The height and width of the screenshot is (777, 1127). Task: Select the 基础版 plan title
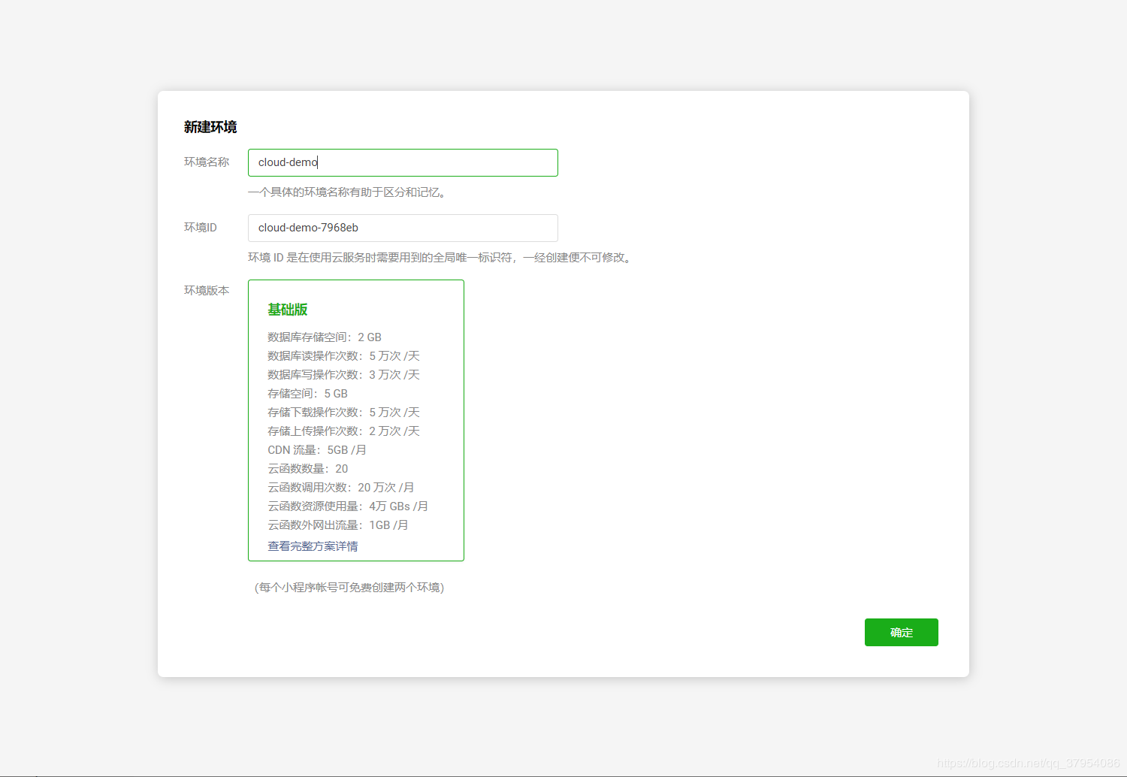pyautogui.click(x=288, y=310)
